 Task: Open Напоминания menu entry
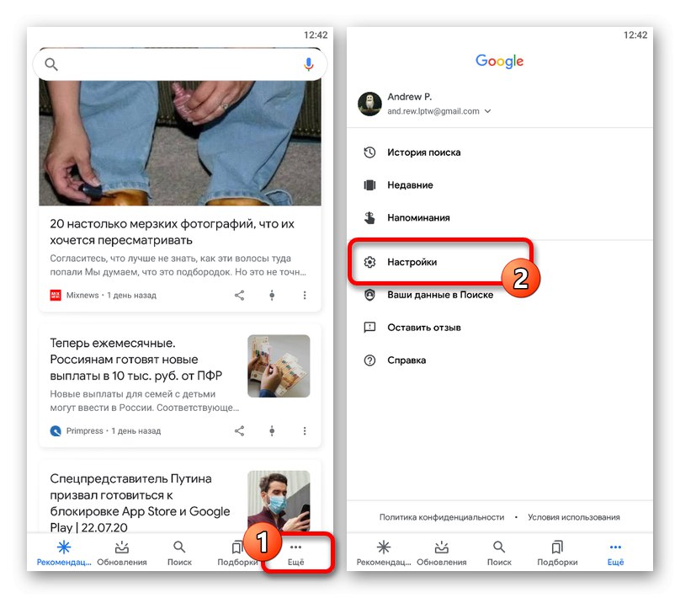point(500,218)
